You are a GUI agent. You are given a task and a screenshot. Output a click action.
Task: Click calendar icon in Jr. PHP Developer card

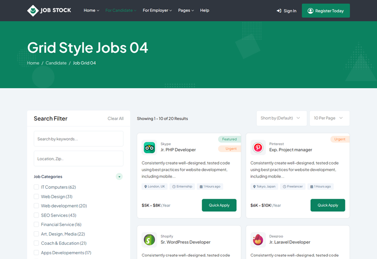tap(201, 186)
